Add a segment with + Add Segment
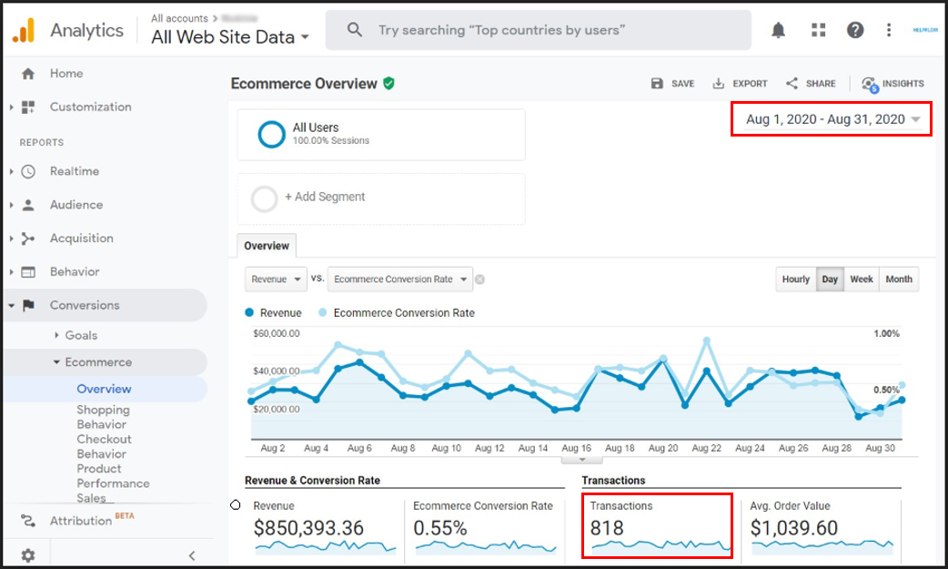Image resolution: width=948 pixels, height=569 pixels. [x=325, y=197]
